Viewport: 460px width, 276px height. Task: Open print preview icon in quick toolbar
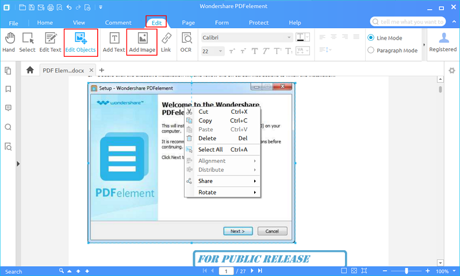(x=60, y=7)
